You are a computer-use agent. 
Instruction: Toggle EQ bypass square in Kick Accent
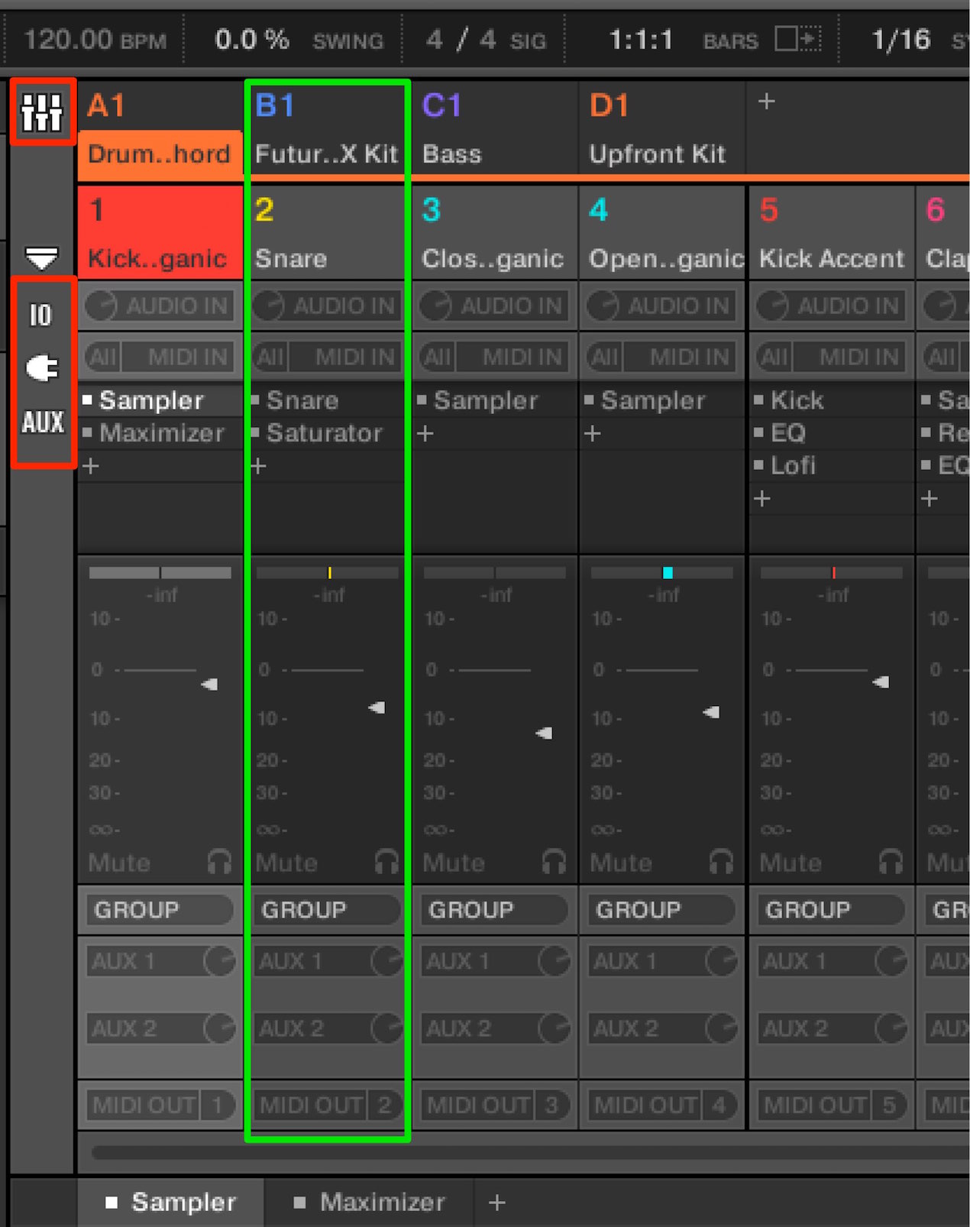point(758,432)
